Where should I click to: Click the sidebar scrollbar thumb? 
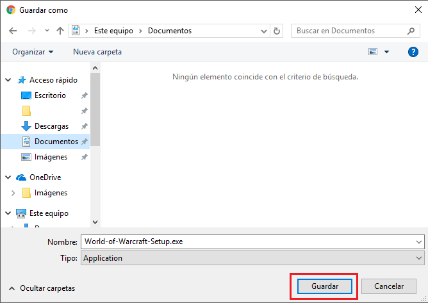point(95,110)
